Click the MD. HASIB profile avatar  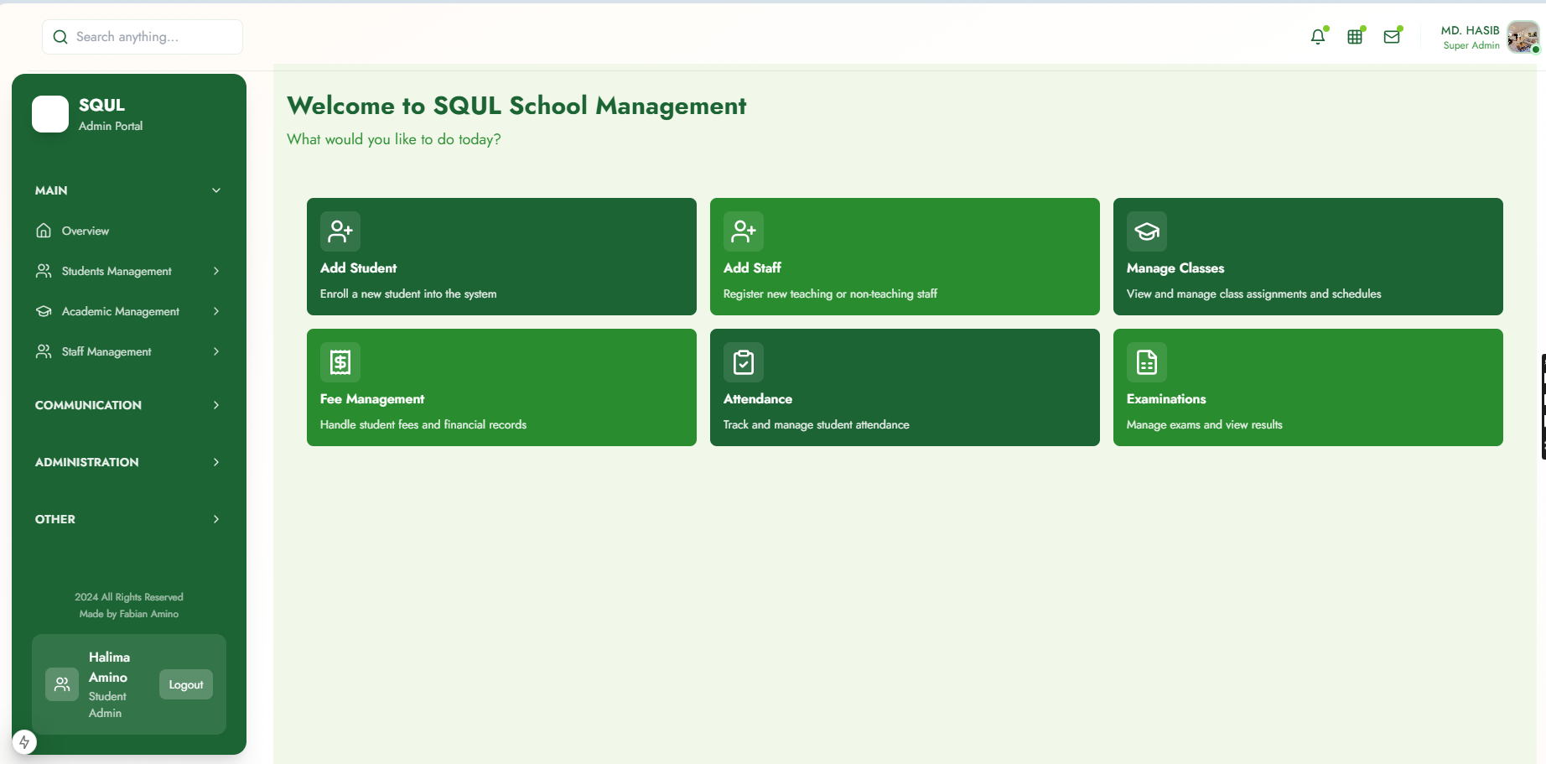(1523, 37)
